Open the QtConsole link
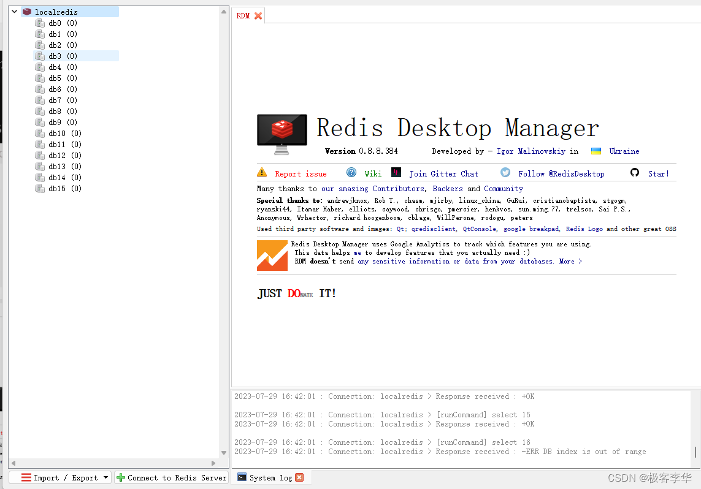The width and height of the screenshot is (701, 489). pos(479,229)
